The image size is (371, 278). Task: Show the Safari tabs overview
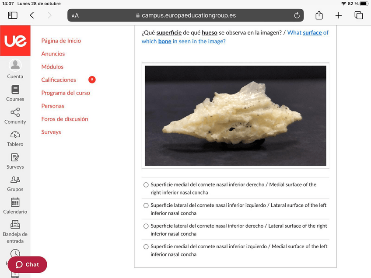(x=359, y=15)
